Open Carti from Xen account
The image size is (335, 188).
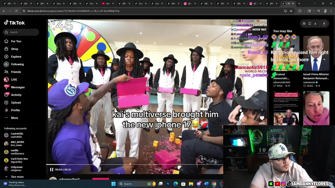pos(16,160)
